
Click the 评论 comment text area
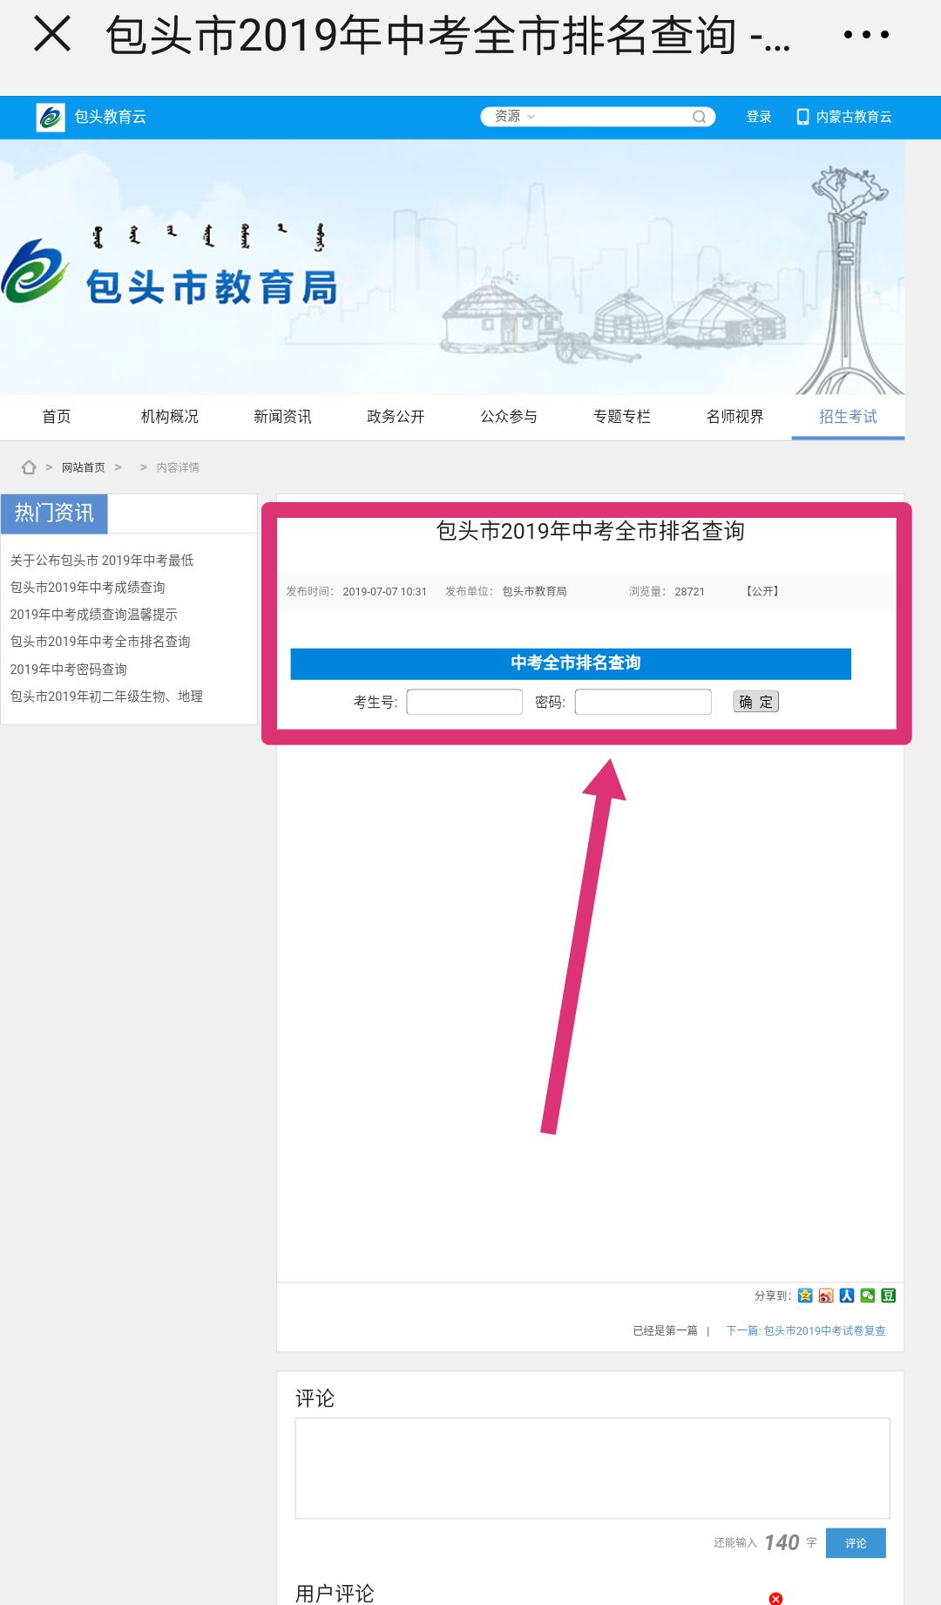[x=592, y=1468]
